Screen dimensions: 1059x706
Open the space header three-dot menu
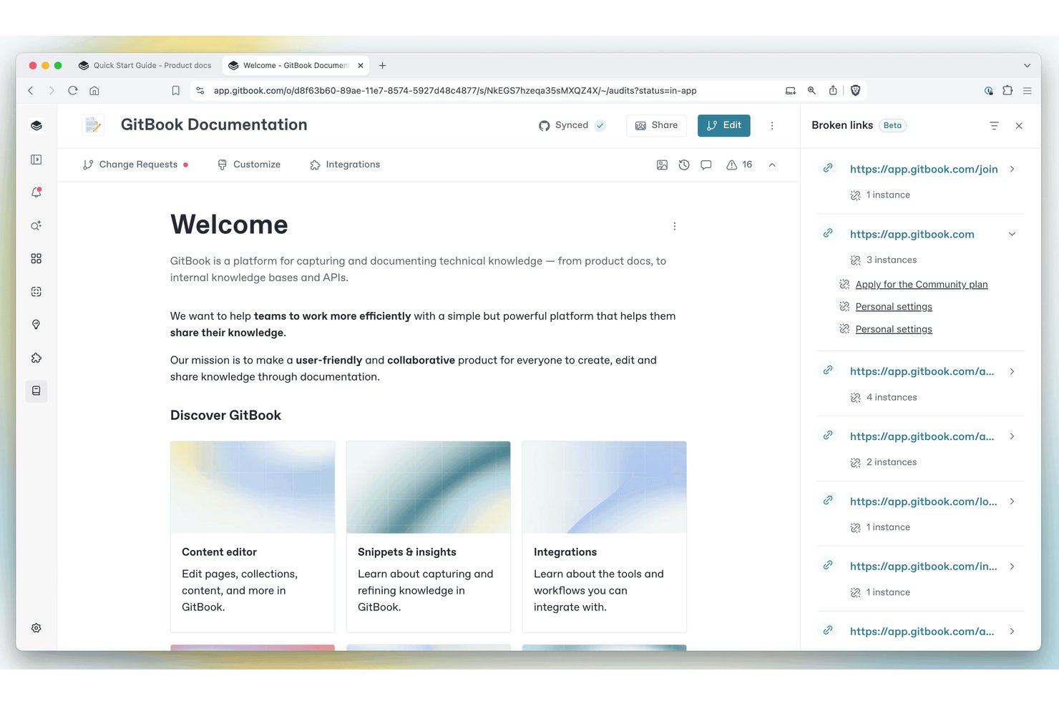[x=772, y=125]
